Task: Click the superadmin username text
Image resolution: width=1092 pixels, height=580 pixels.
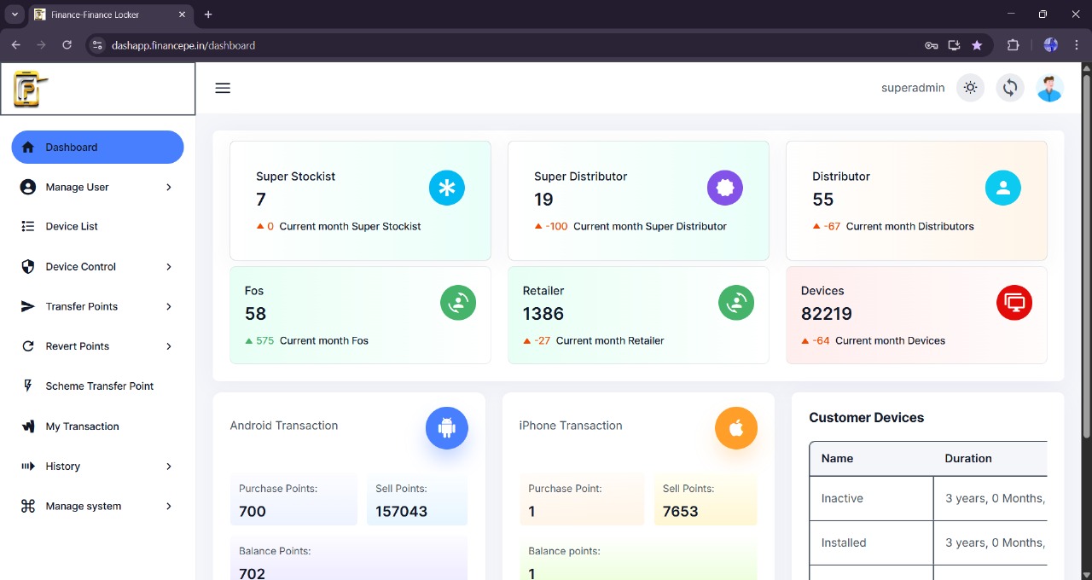Action: coord(913,88)
